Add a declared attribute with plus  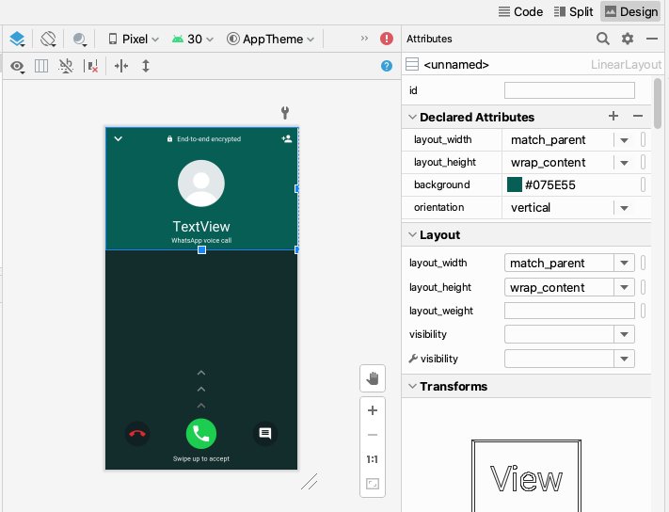[613, 116]
